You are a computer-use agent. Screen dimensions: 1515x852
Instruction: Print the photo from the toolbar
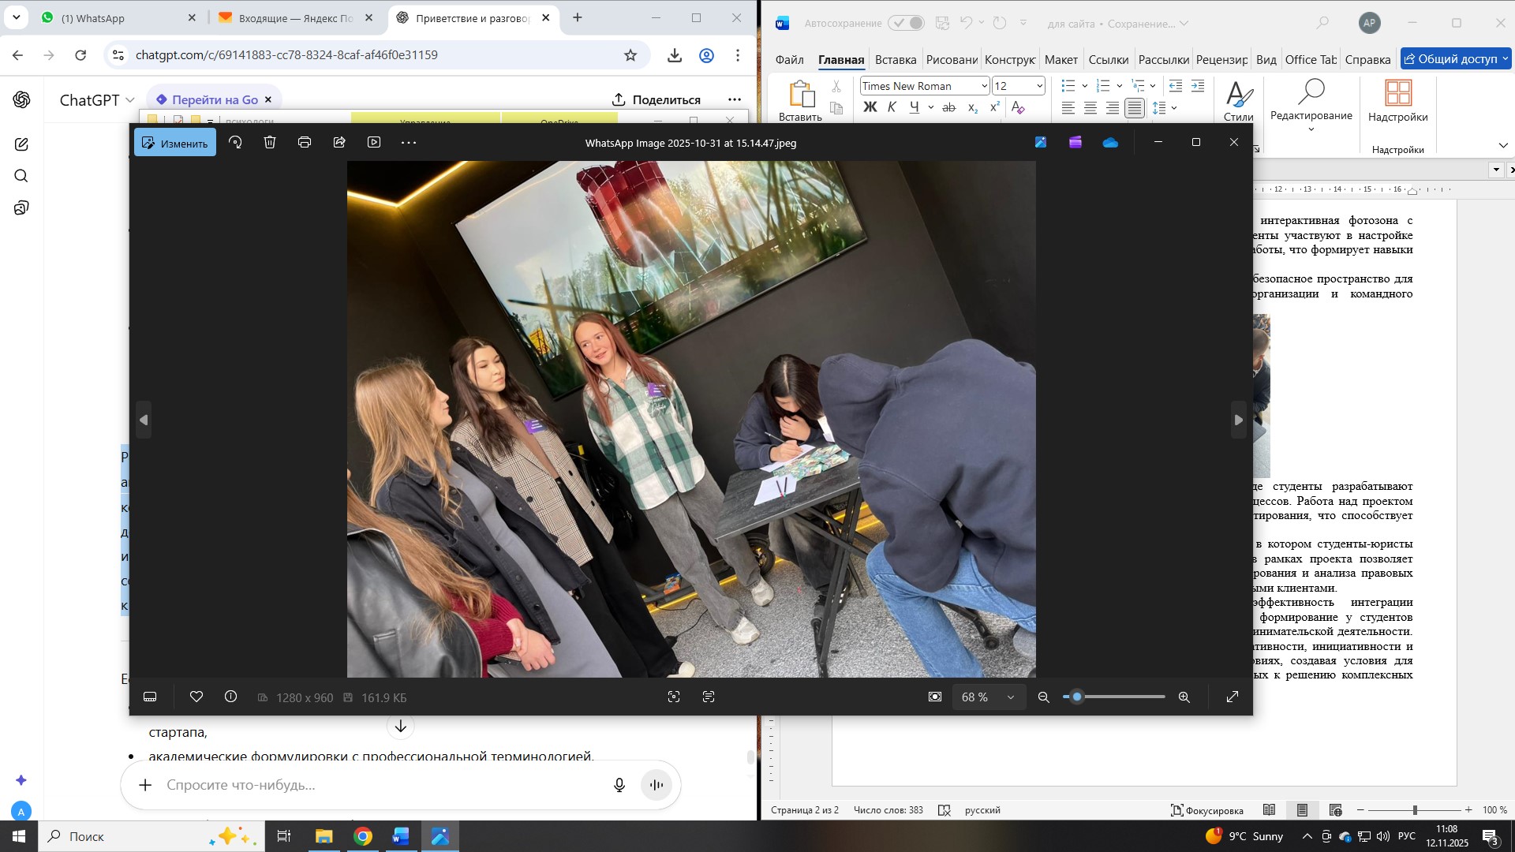click(x=305, y=143)
